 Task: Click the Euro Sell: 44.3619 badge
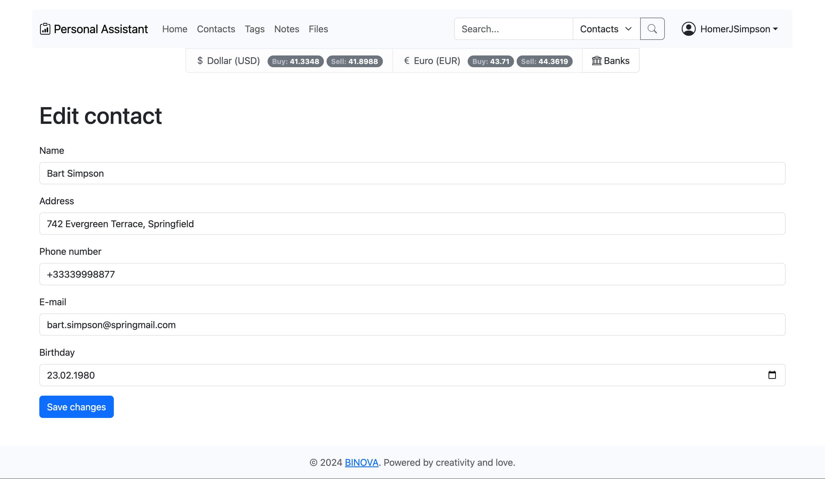[x=545, y=61]
